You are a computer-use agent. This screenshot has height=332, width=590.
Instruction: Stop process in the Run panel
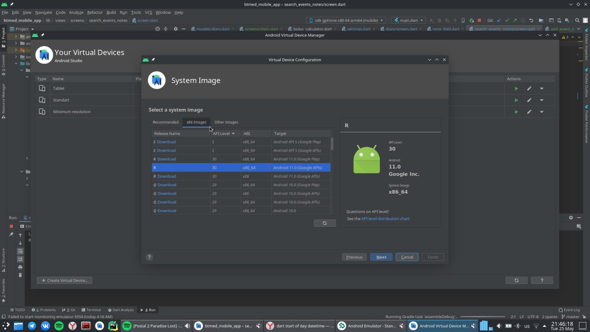click(x=12, y=226)
